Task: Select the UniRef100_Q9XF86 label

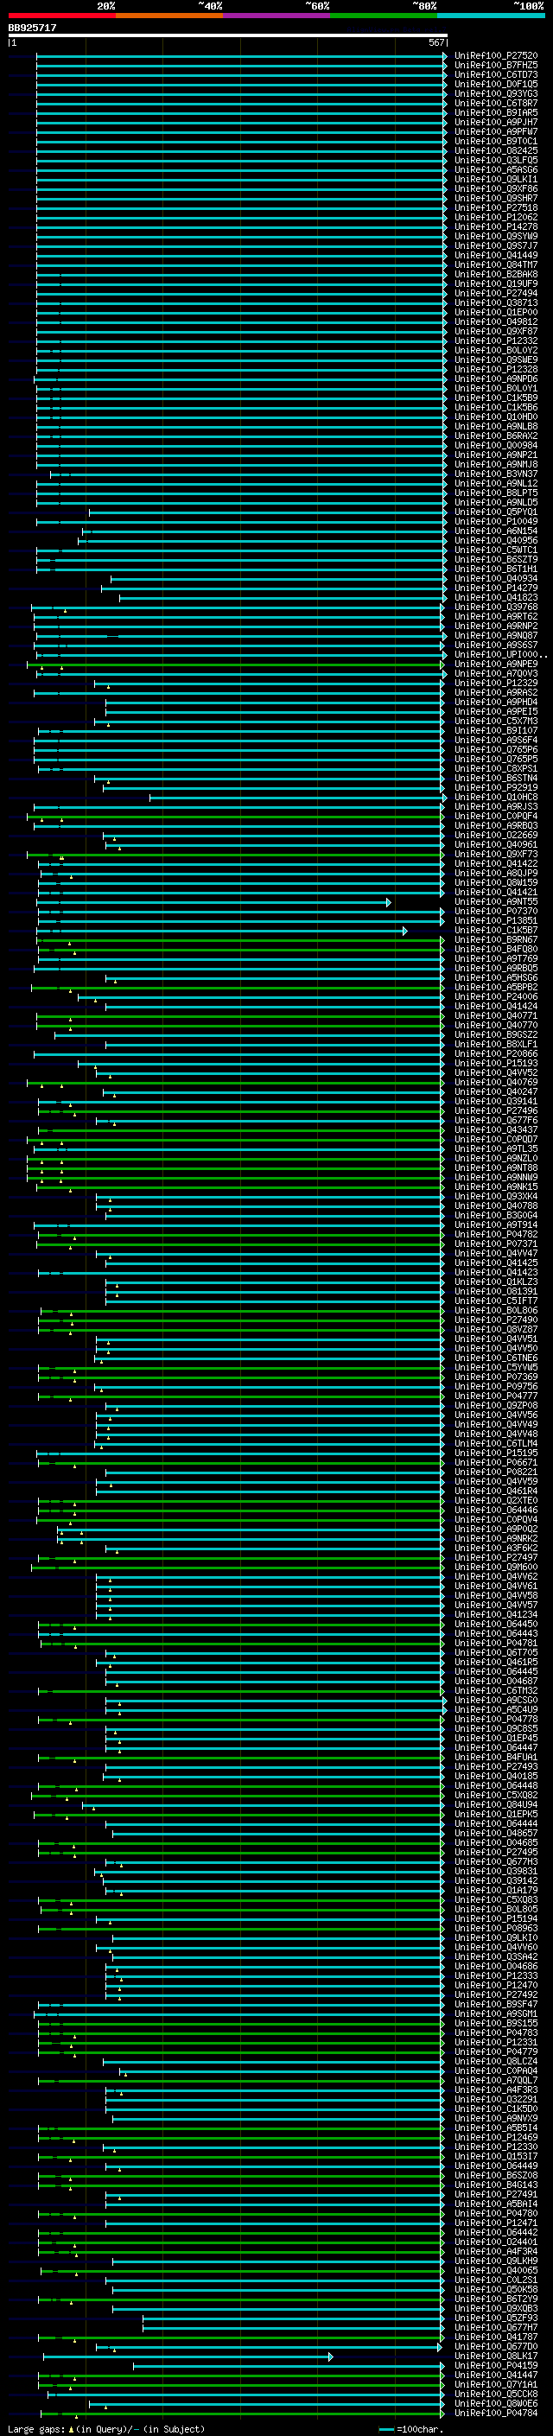Action: point(496,189)
